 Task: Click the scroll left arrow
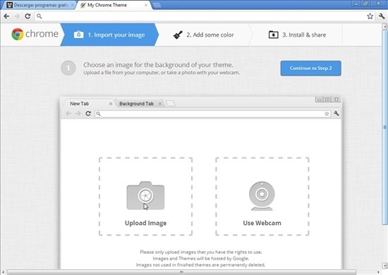click(3, 272)
